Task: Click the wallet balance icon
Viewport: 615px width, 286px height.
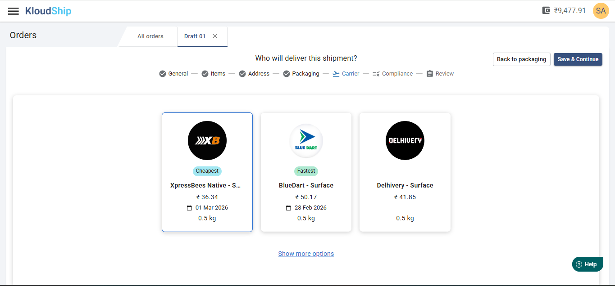Action: pyautogui.click(x=546, y=10)
